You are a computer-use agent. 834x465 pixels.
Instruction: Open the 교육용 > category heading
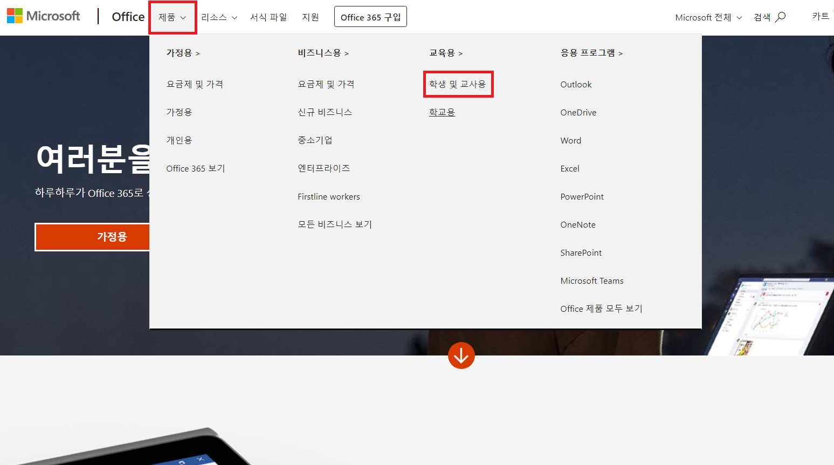[x=446, y=53]
